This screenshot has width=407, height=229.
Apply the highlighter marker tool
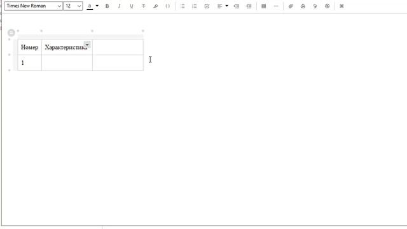click(x=155, y=6)
